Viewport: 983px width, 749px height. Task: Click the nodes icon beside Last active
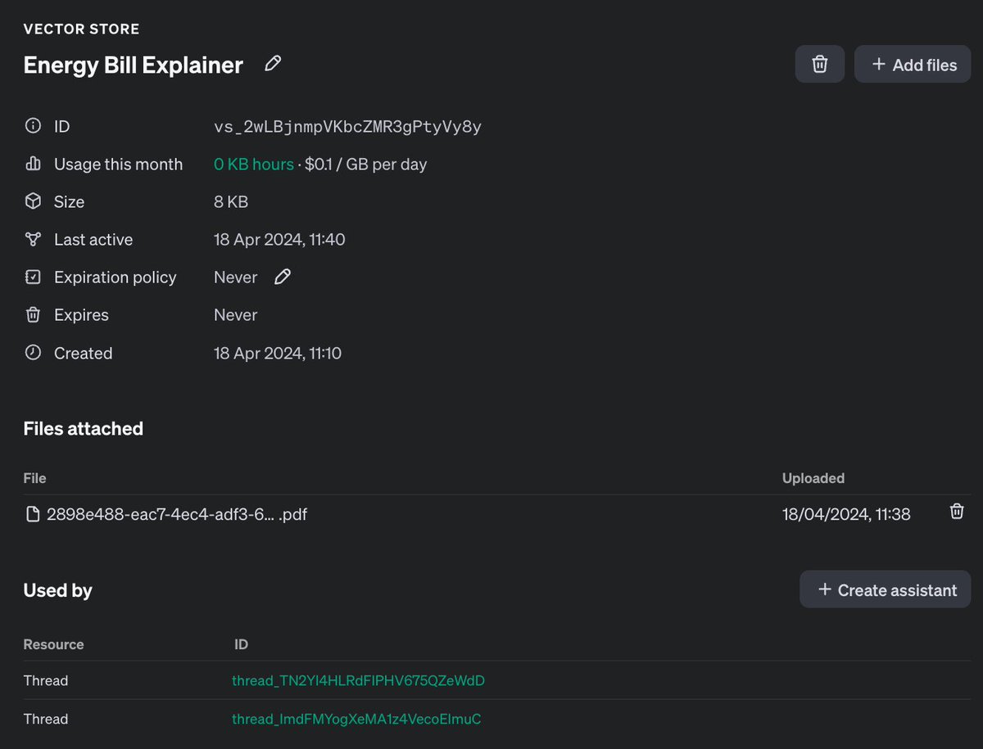pyautogui.click(x=33, y=239)
